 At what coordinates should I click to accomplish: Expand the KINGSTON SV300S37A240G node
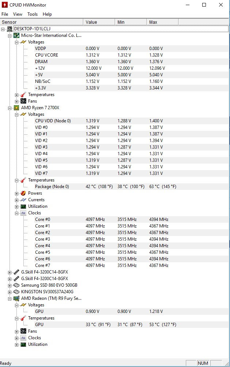[9, 292]
